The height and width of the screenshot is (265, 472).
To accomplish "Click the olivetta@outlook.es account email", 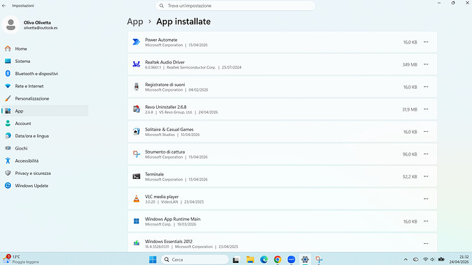I will click(x=40, y=28).
